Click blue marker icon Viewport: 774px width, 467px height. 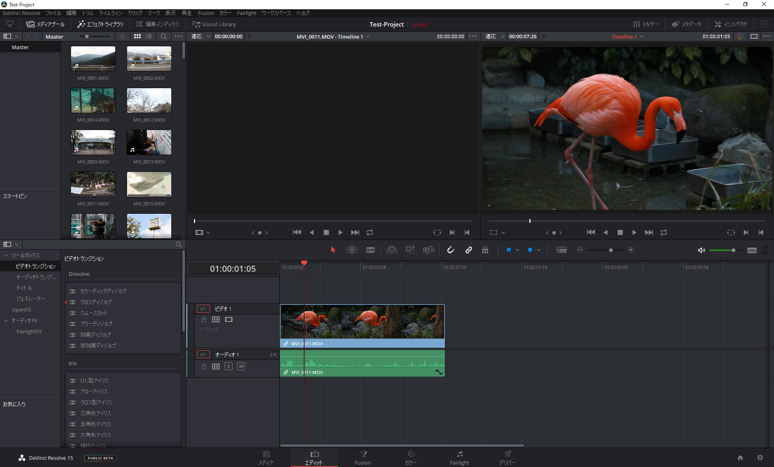click(x=530, y=250)
